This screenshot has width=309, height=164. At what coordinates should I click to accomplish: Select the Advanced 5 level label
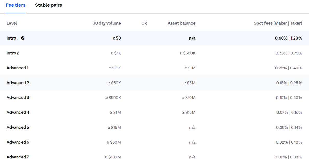click(x=18, y=127)
